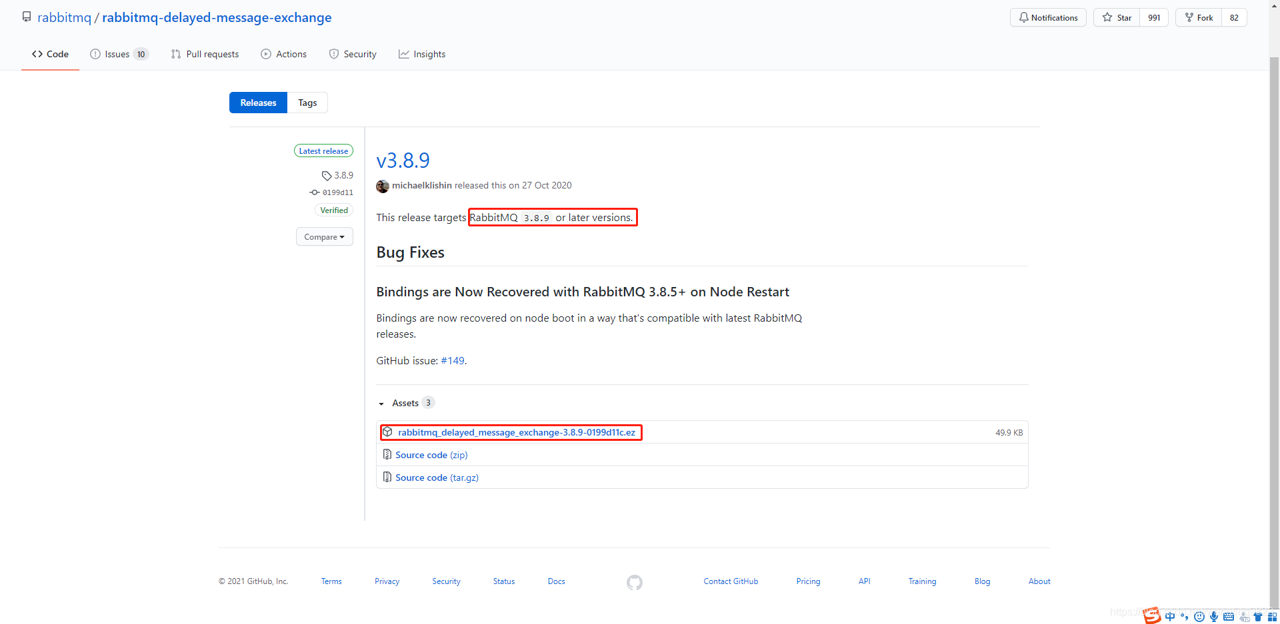
Task: Open the footer Pricing link
Action: coord(808,581)
